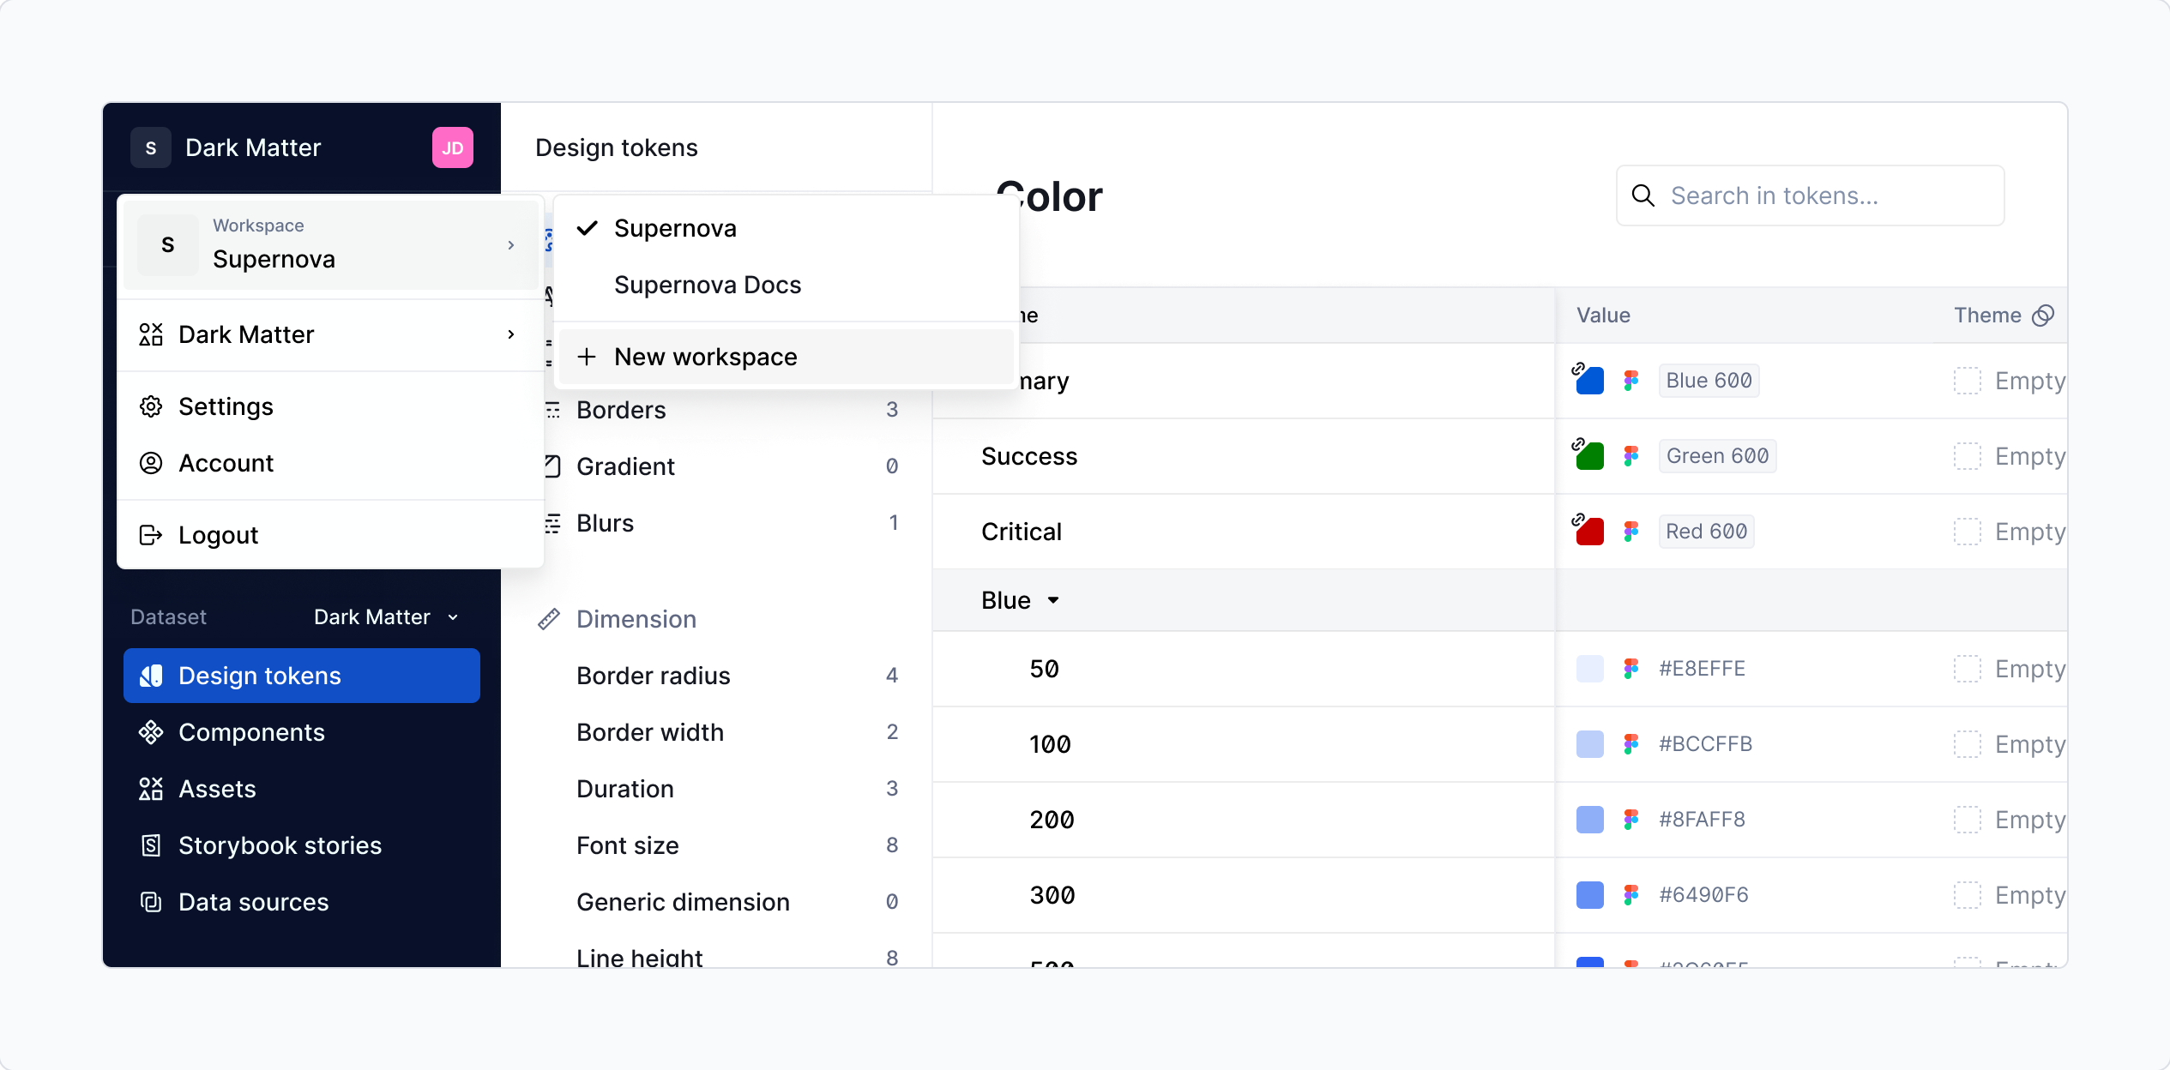Click the Storybook stories icon

[151, 845]
